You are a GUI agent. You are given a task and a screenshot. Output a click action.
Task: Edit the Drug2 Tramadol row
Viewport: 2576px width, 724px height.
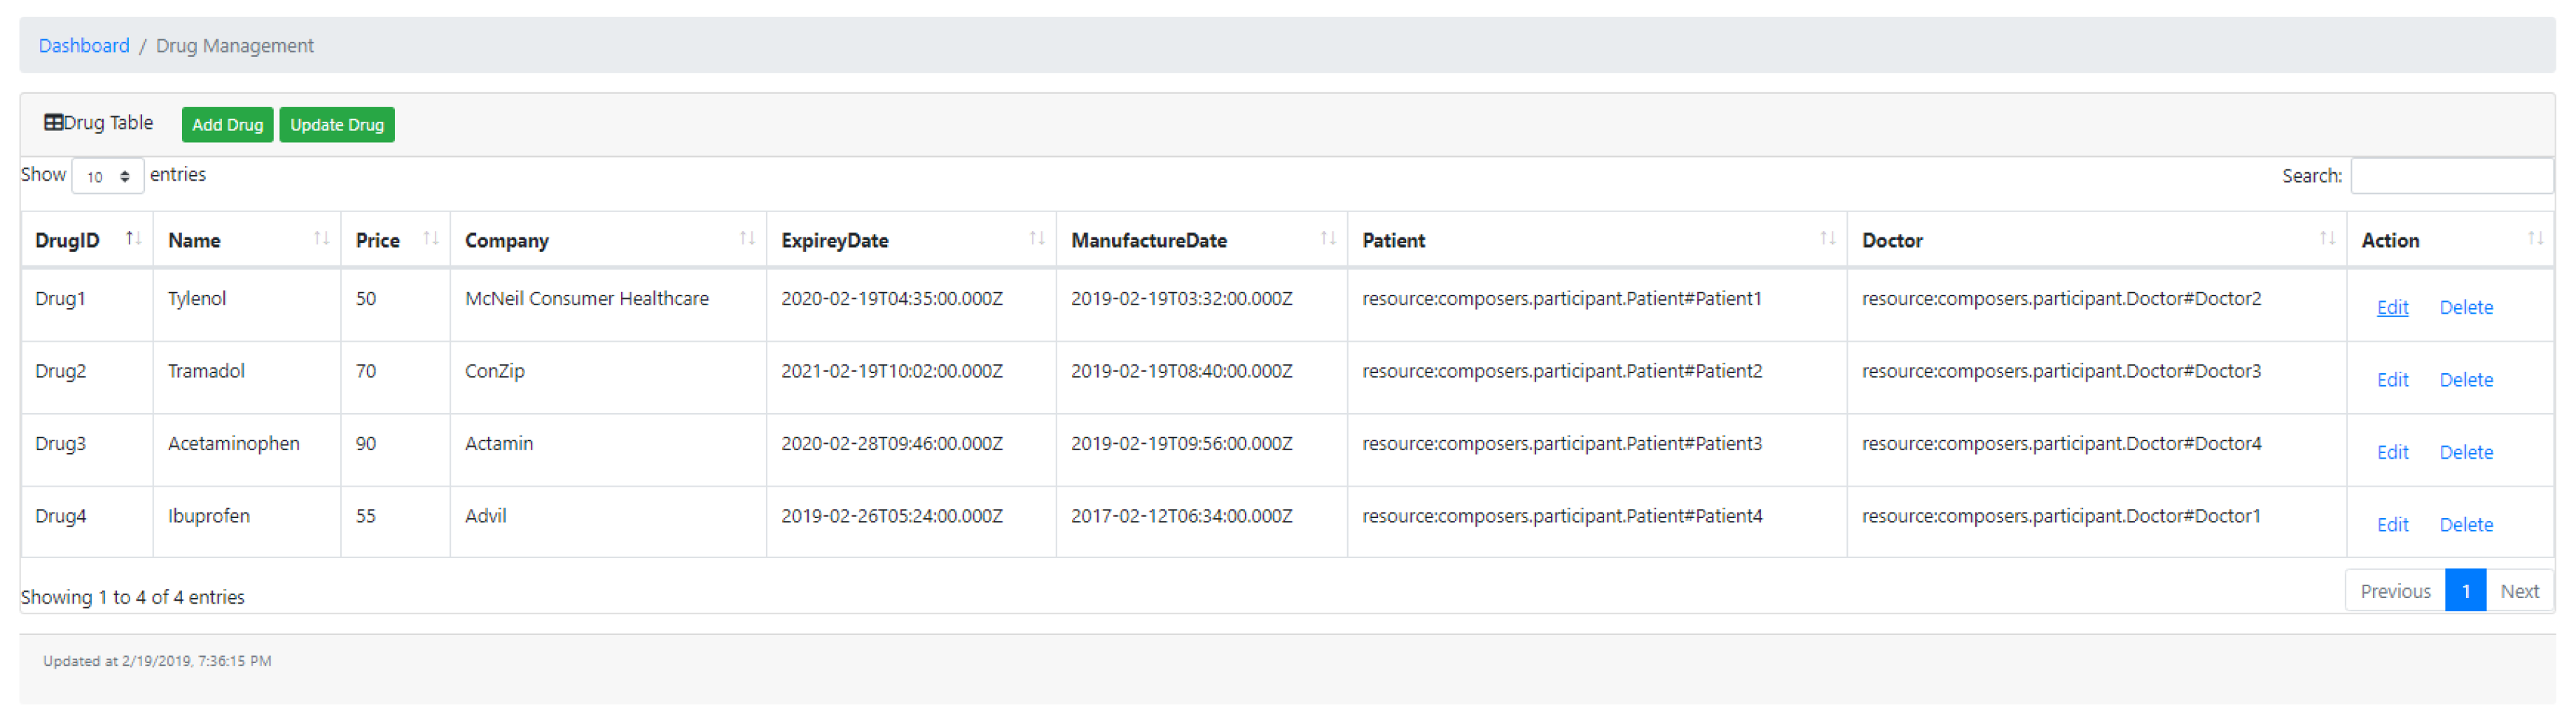[x=2392, y=380]
